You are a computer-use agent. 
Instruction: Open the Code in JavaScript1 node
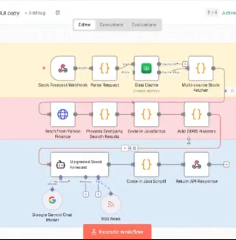(146, 165)
